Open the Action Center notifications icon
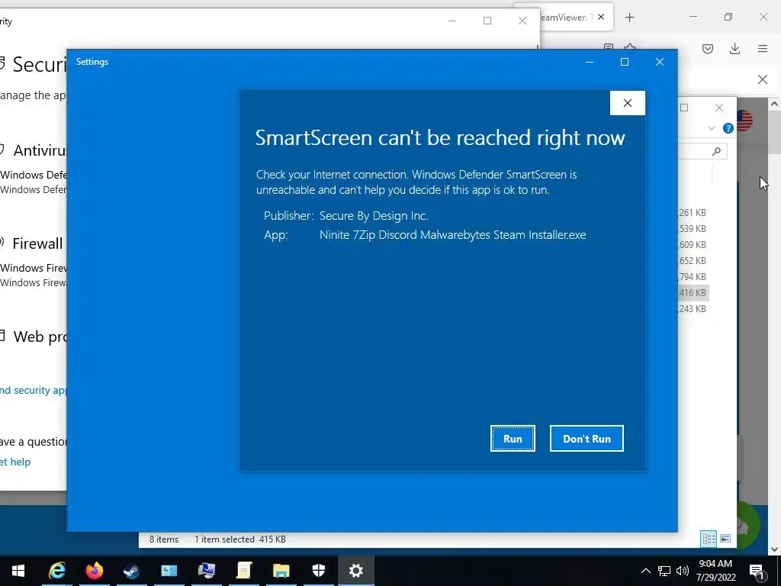 tap(757, 572)
